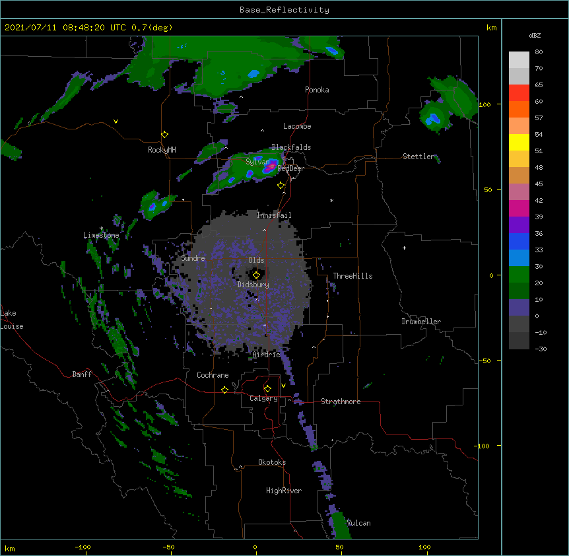The height and width of the screenshot is (556, 569).
Task: Click the Sundre town label
Action: tap(193, 258)
